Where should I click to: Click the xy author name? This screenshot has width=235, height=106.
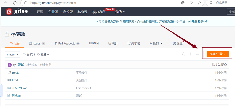click(15, 65)
